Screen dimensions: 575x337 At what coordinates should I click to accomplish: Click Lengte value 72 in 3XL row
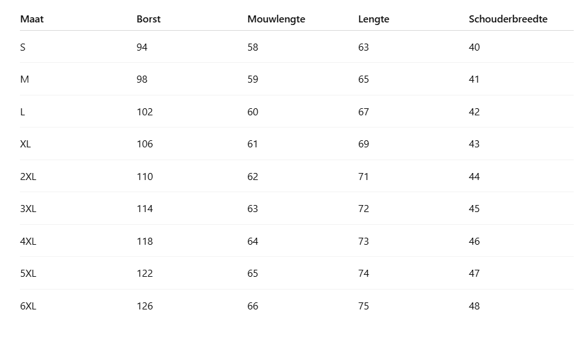pos(363,209)
